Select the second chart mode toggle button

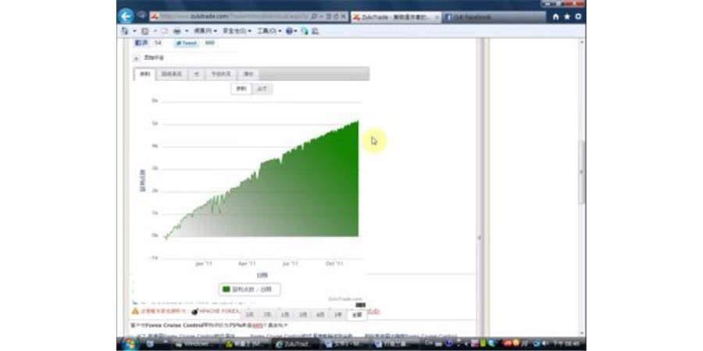262,89
